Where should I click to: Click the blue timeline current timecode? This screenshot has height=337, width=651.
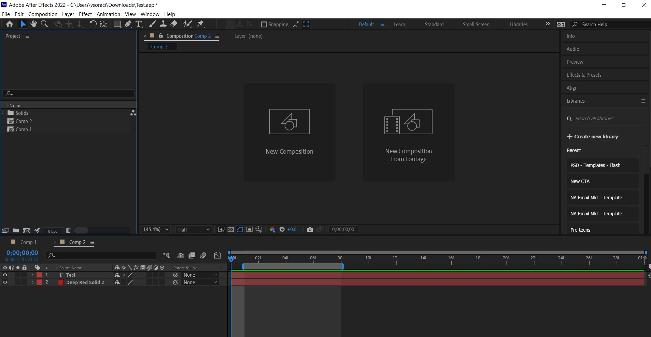pyautogui.click(x=22, y=253)
